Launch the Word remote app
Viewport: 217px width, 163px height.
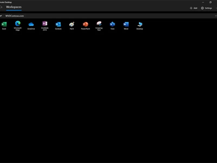[126, 26]
